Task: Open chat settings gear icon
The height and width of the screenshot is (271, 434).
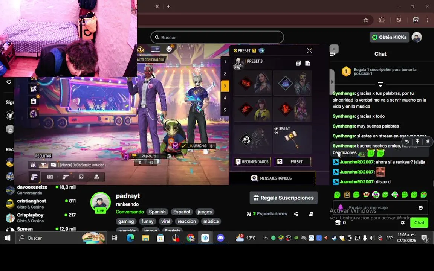Action: click(x=403, y=222)
